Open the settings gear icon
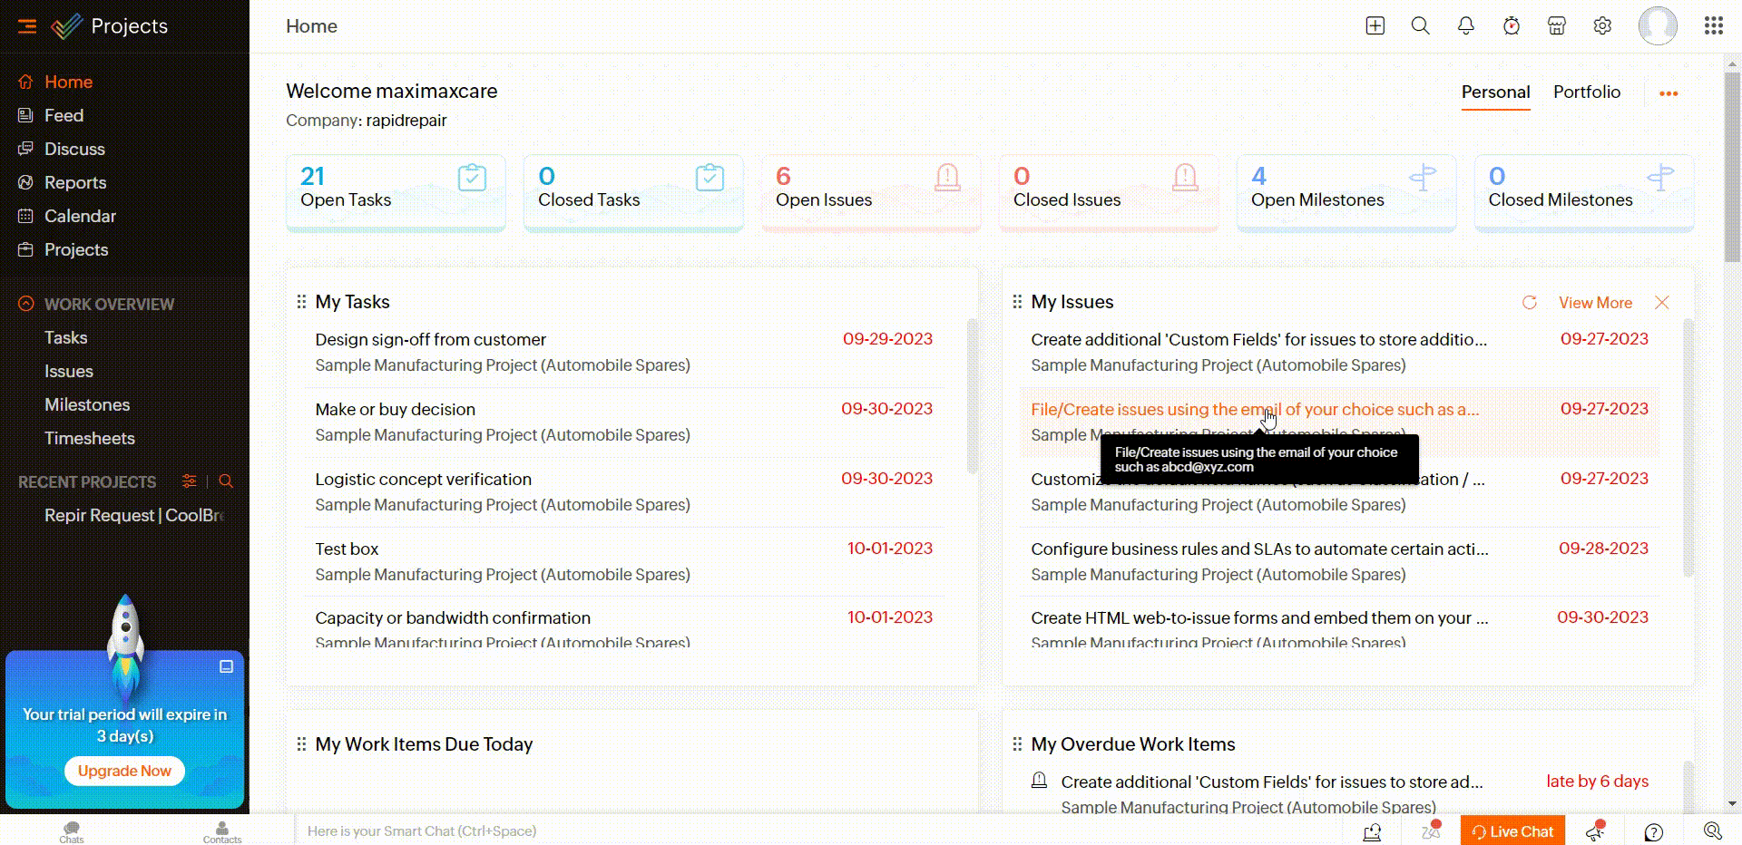Viewport: 1742px width, 845px height. click(x=1602, y=26)
